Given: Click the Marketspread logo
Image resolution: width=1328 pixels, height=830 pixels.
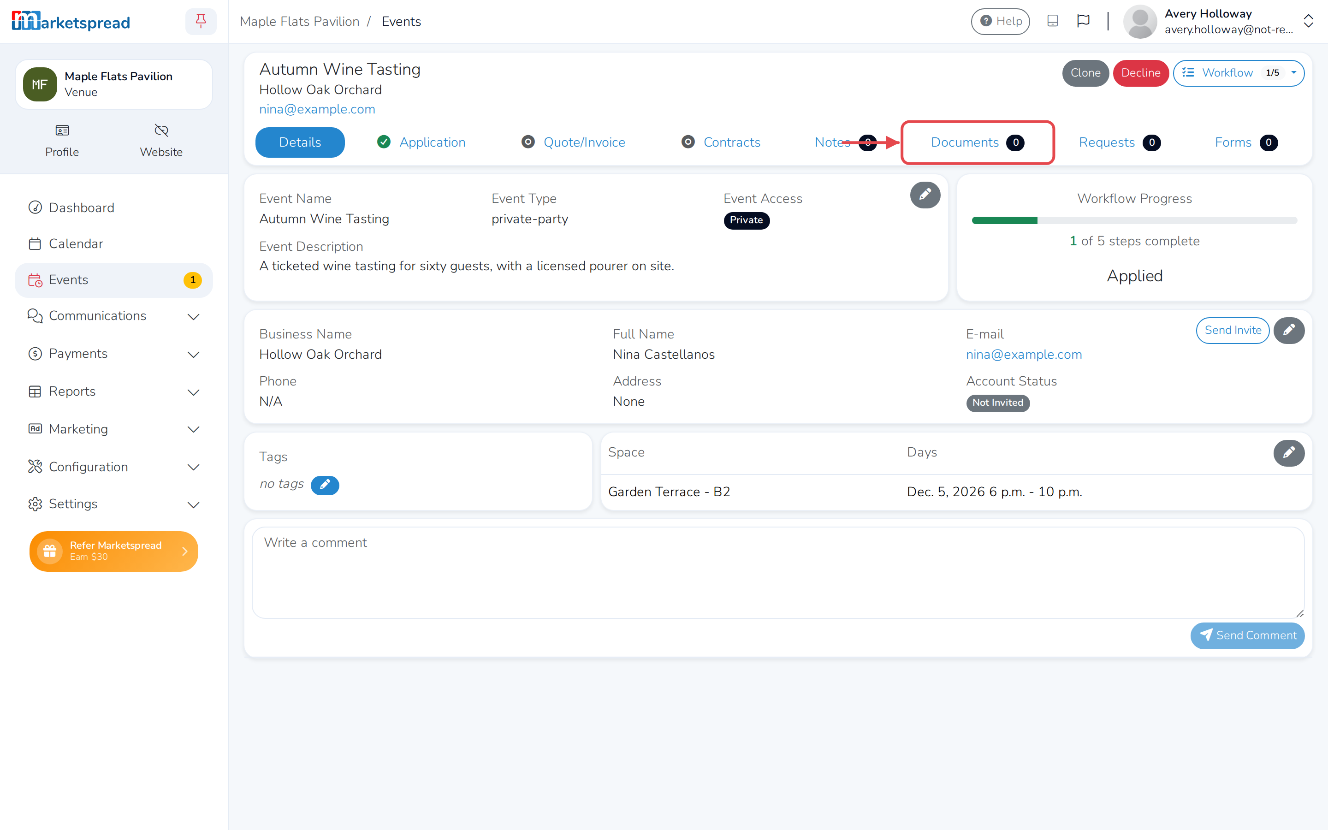Looking at the screenshot, I should pos(71,21).
